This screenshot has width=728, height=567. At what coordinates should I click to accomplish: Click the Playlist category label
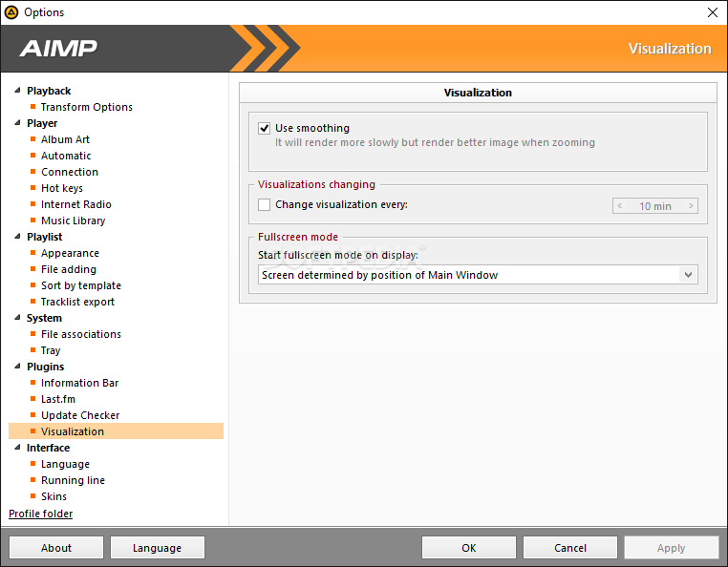click(x=45, y=237)
